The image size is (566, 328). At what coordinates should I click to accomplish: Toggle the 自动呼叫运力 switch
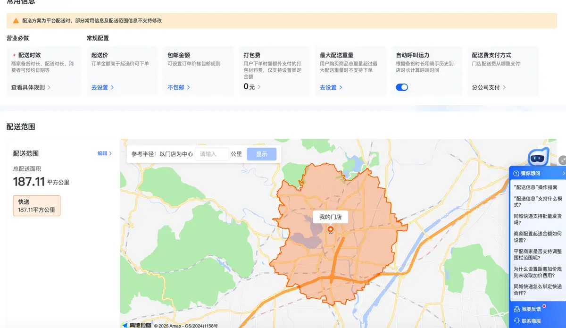pos(402,87)
